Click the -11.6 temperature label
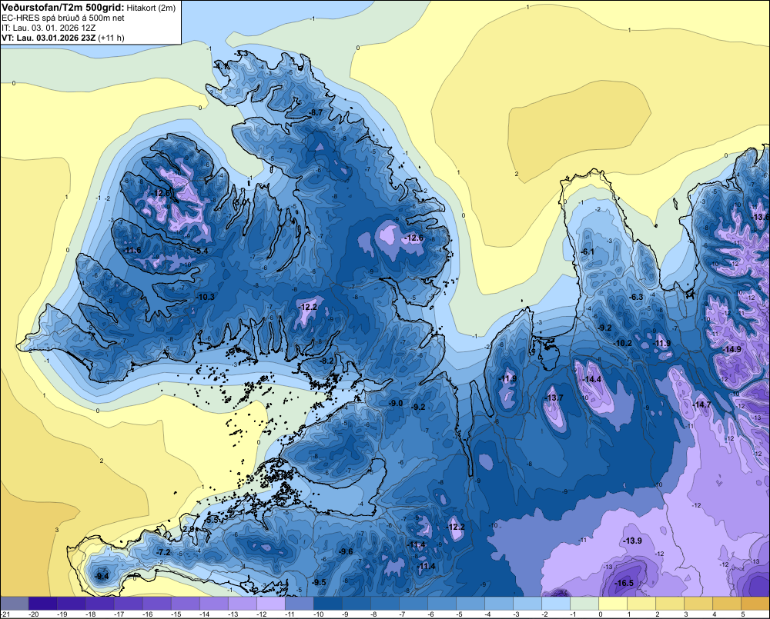The height and width of the screenshot is (619, 770). pos(132,250)
